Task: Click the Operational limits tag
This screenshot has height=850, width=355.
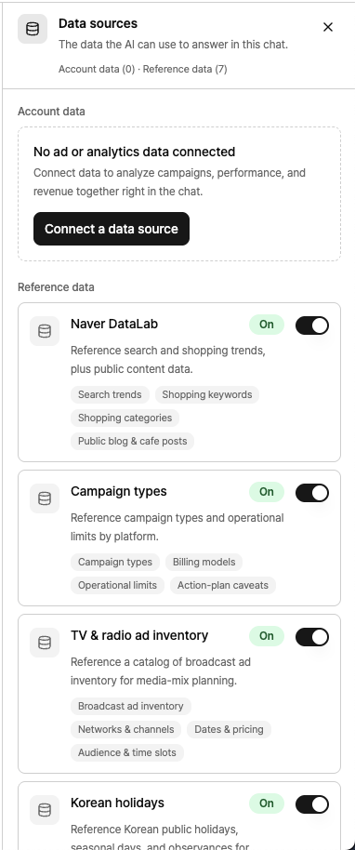Action: (117, 586)
